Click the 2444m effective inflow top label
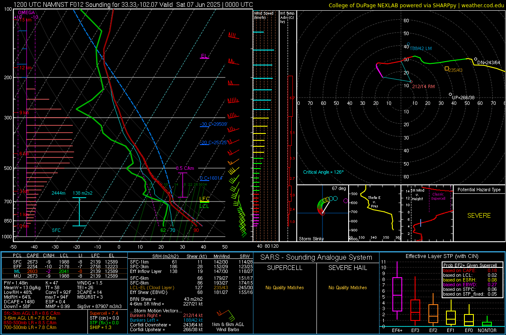 click(x=58, y=193)
